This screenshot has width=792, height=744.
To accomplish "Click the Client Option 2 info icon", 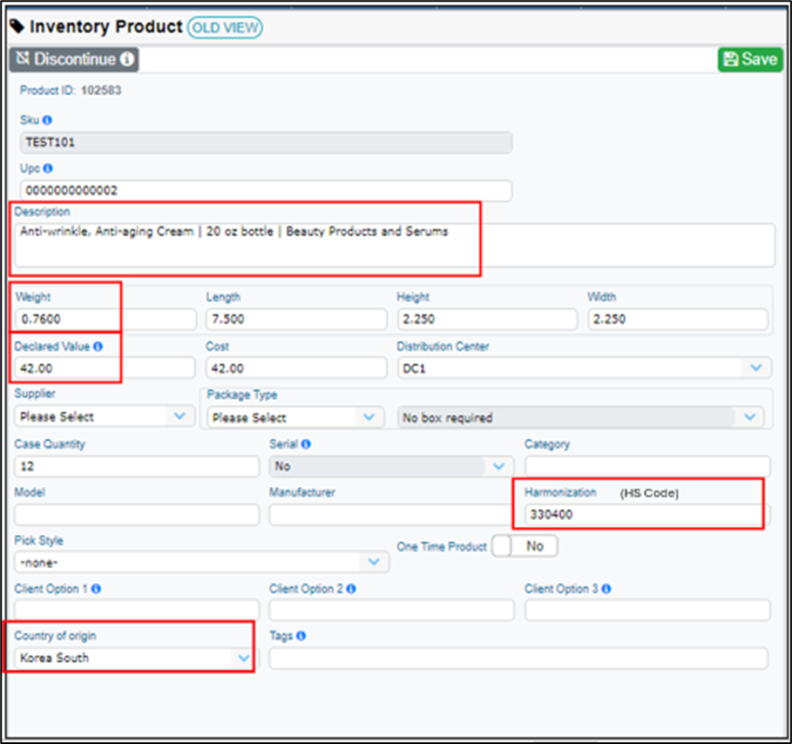I will pos(350,589).
